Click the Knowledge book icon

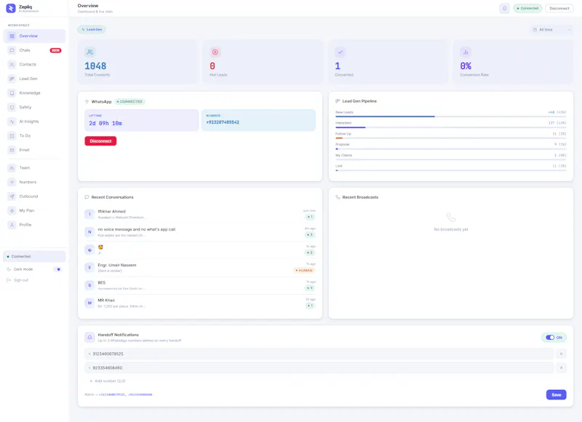click(12, 93)
